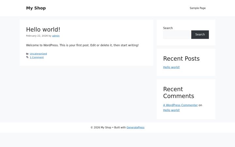Click the February 22, 2026 post date

[37, 36]
